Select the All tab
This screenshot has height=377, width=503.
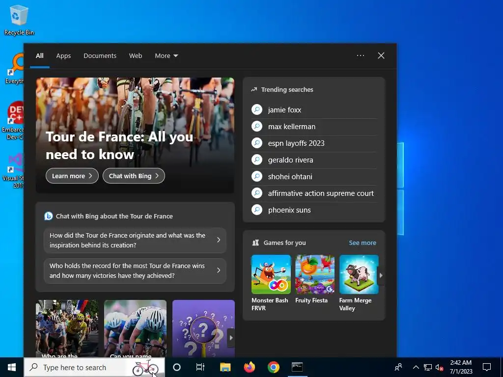tap(40, 56)
